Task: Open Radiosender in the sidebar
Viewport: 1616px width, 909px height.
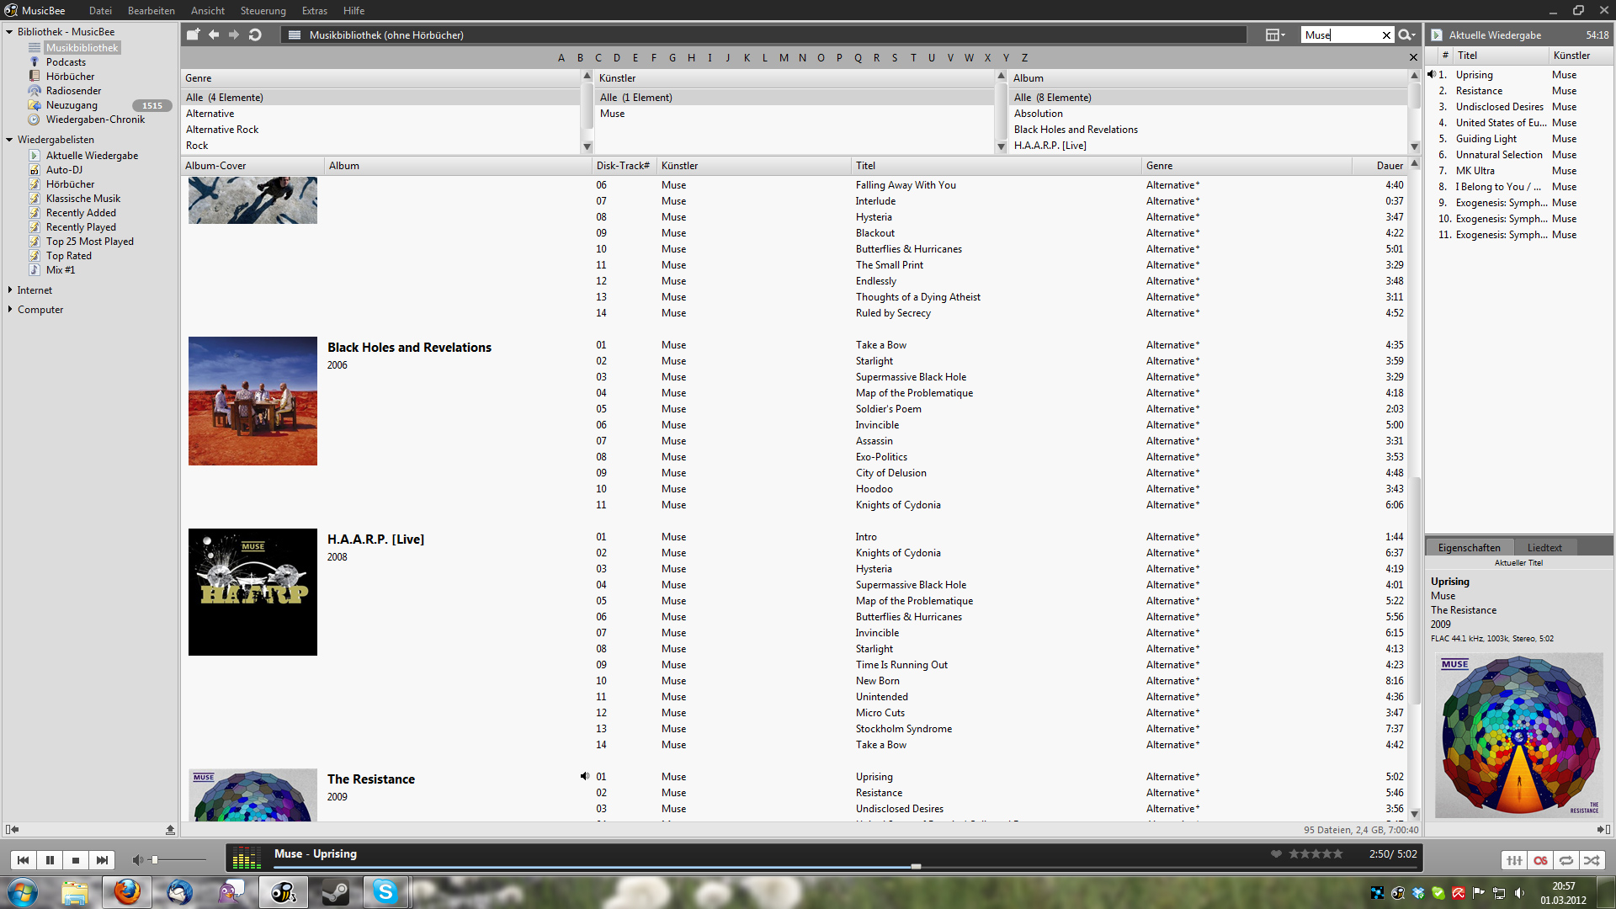Action: [x=73, y=91]
